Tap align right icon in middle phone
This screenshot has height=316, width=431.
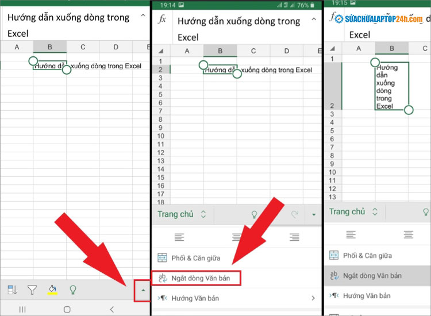click(294, 237)
